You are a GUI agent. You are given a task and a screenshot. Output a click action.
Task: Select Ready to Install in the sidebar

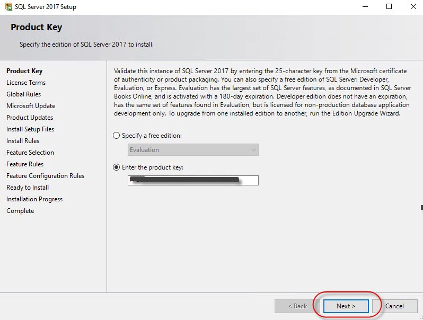tap(28, 188)
